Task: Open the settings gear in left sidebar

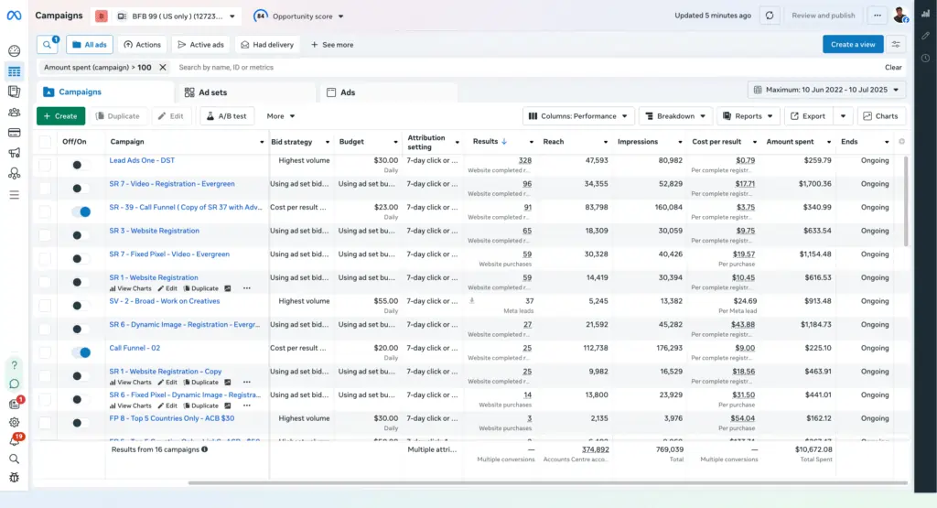Action: point(14,422)
